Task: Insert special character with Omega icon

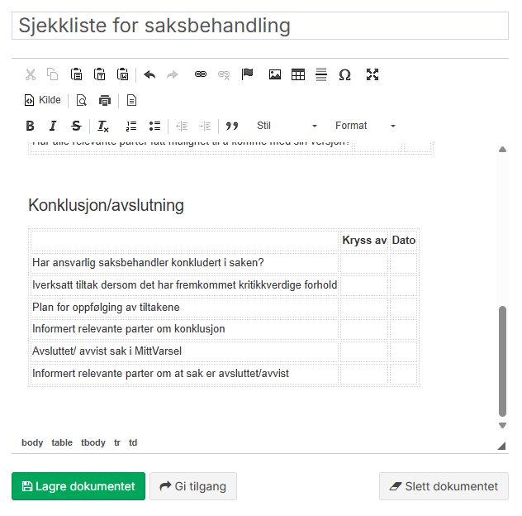Action: click(x=345, y=74)
